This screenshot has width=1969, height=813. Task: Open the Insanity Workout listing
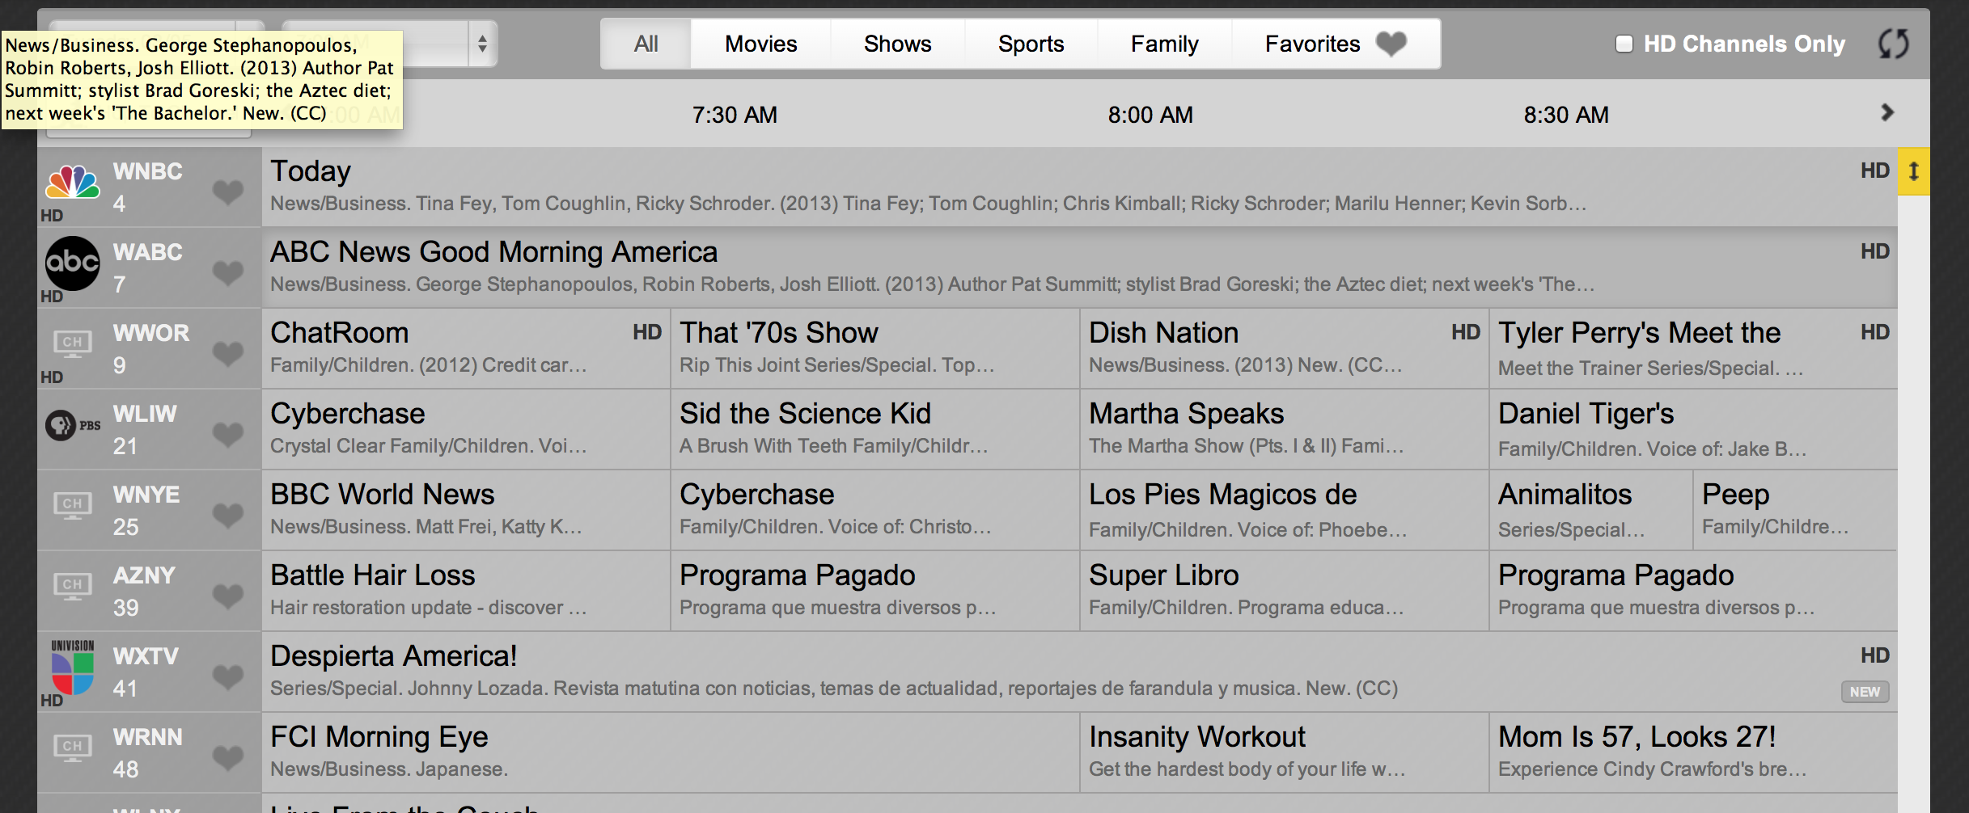[1285, 752]
